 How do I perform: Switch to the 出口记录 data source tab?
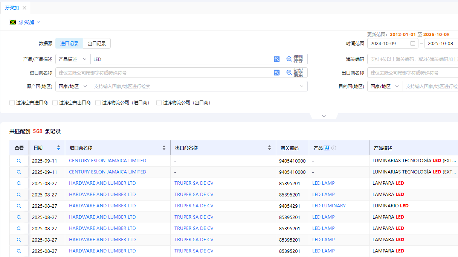click(x=97, y=43)
